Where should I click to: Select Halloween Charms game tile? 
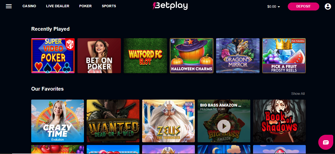tap(192, 56)
